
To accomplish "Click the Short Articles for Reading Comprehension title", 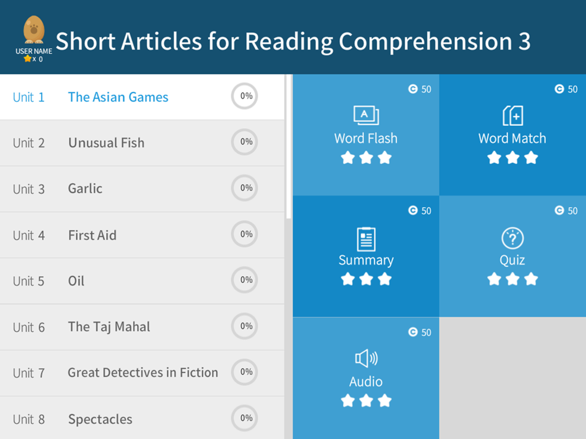I will pos(293,41).
